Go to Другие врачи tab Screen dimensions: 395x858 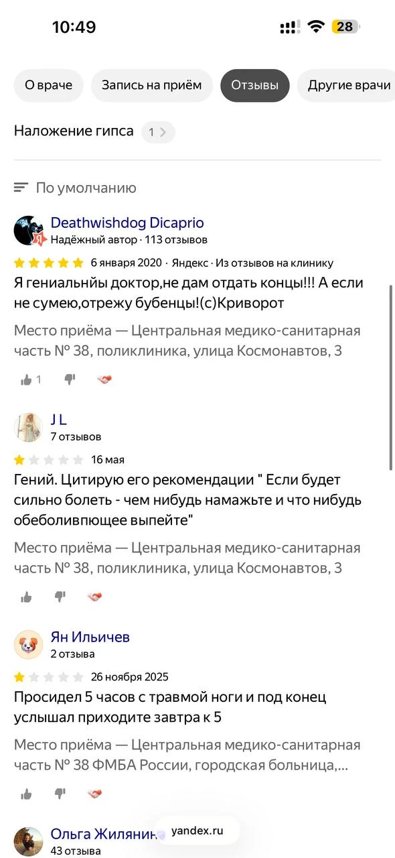click(x=346, y=86)
